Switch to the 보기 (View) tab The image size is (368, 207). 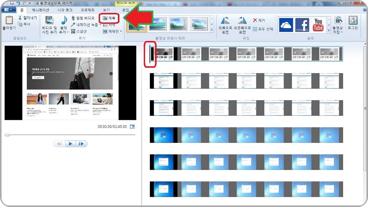(x=106, y=10)
